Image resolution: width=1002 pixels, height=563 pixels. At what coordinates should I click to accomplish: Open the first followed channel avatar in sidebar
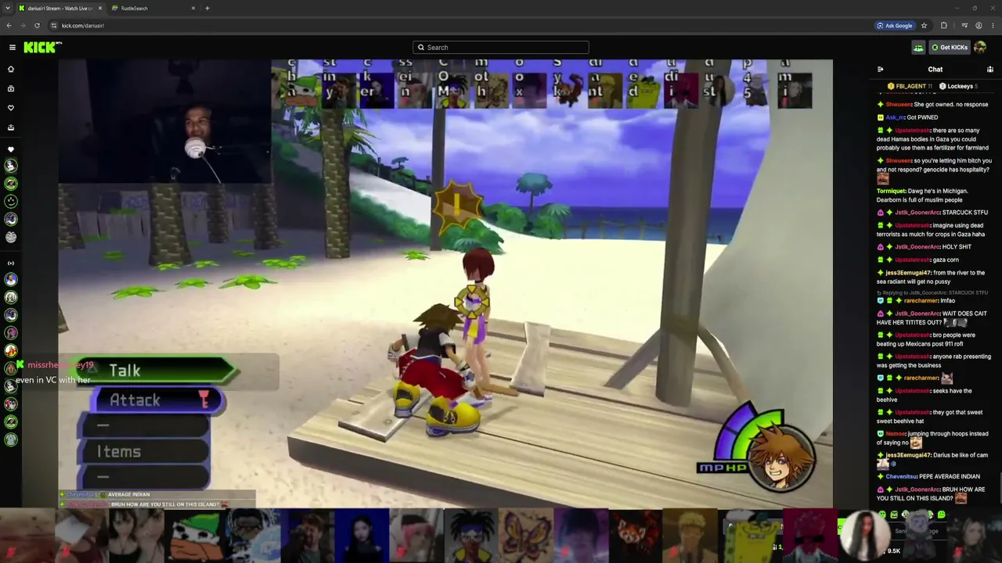[x=11, y=166]
